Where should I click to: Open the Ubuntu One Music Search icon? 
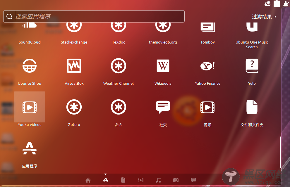(252, 27)
